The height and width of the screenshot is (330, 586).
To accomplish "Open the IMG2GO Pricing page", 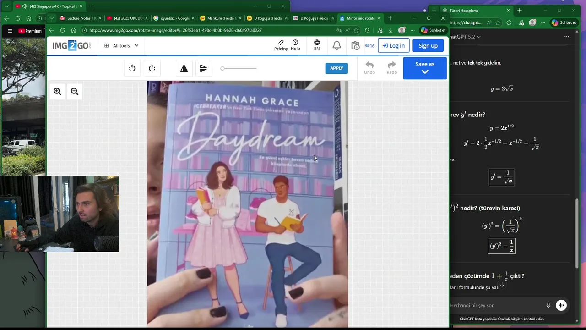I will [x=281, y=45].
